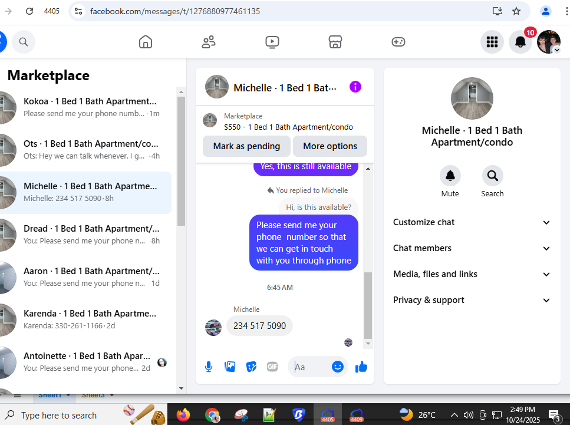Open Karenda apartment conversation
Image resolution: width=570 pixels, height=425 pixels.
pyautogui.click(x=86, y=319)
